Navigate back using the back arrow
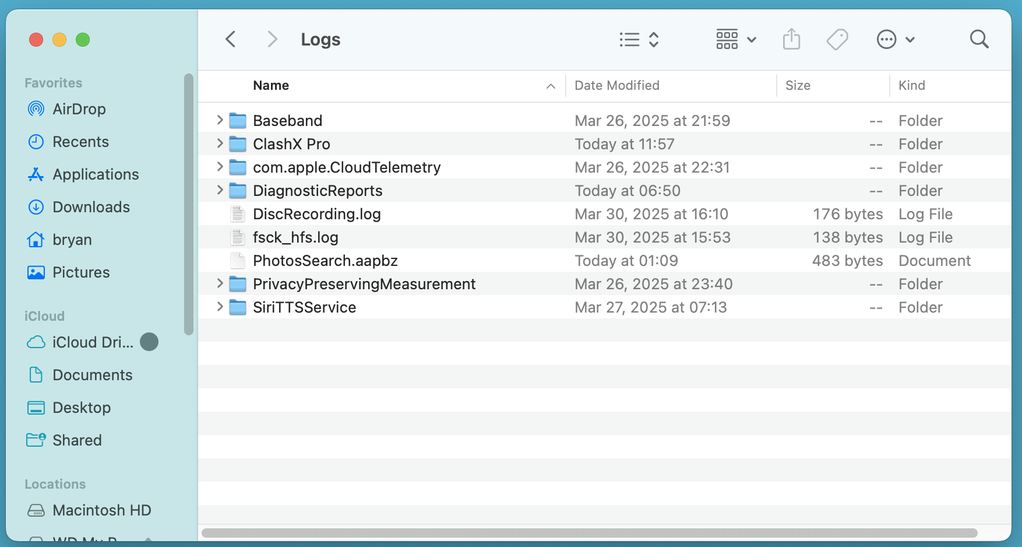The height and width of the screenshot is (547, 1022). [x=230, y=39]
